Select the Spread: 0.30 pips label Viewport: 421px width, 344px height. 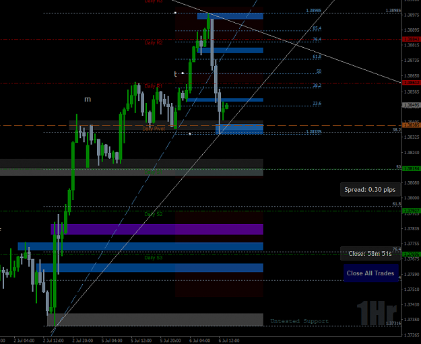click(x=370, y=190)
